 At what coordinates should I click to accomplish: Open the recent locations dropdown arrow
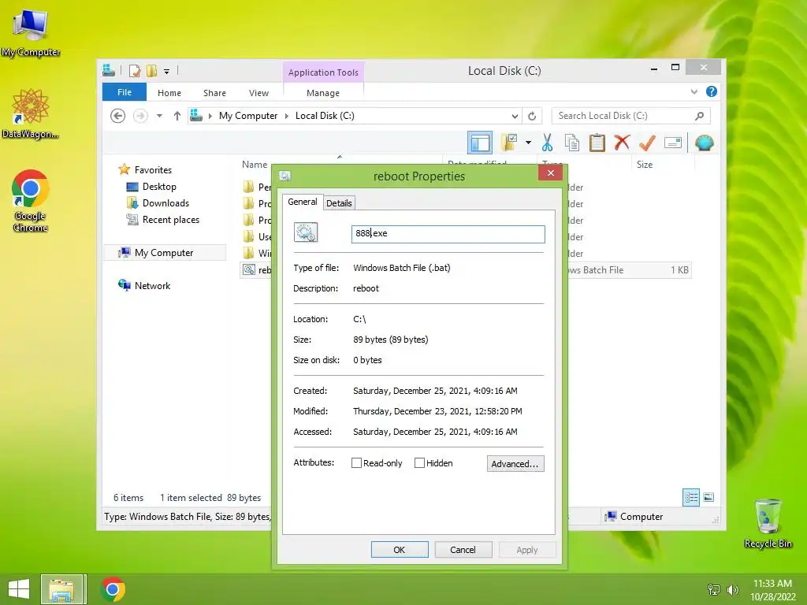pos(159,116)
